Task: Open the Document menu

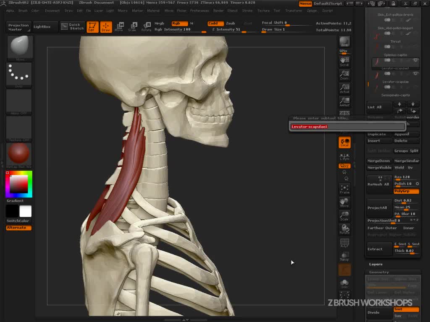Action: coord(52,10)
